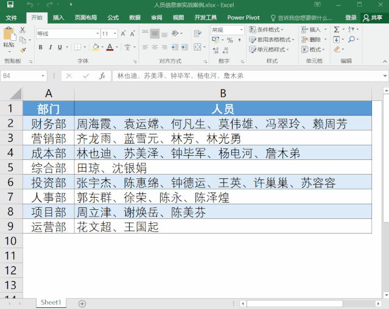Screen dimensions: 389x309
Task: Click the Save icon in the title bar
Action: (x=10, y=4)
